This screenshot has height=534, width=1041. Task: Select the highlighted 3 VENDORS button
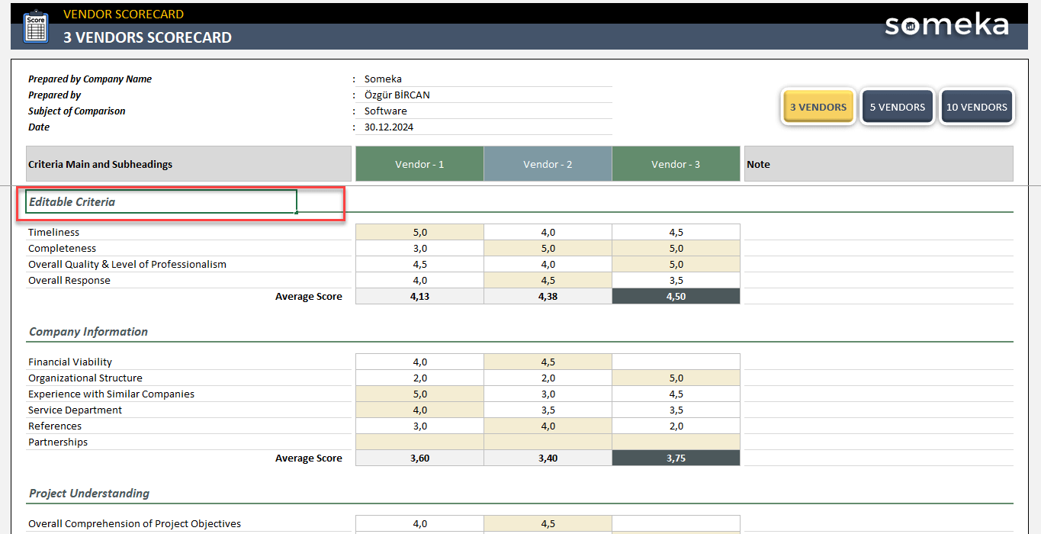818,106
